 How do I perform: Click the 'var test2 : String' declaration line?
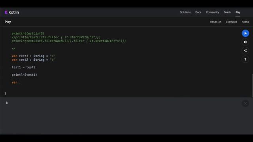[x=33, y=60]
